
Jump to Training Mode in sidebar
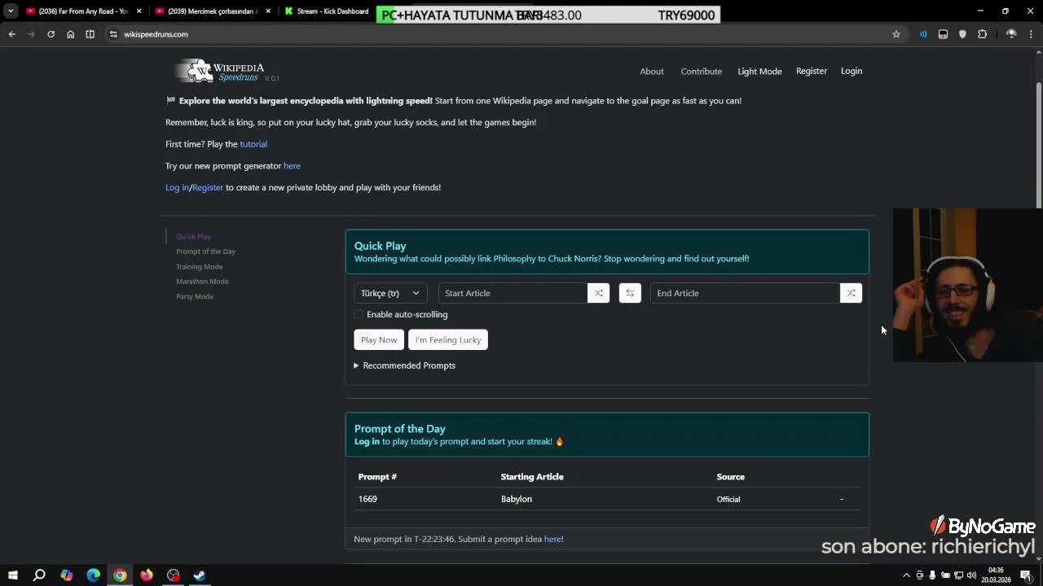(199, 267)
